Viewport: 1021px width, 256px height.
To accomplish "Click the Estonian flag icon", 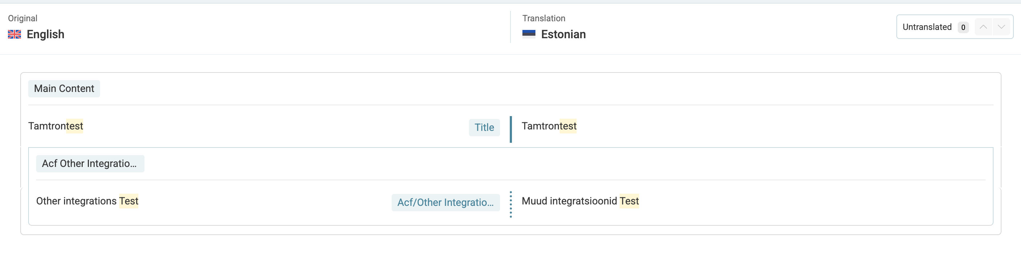I will pos(529,34).
